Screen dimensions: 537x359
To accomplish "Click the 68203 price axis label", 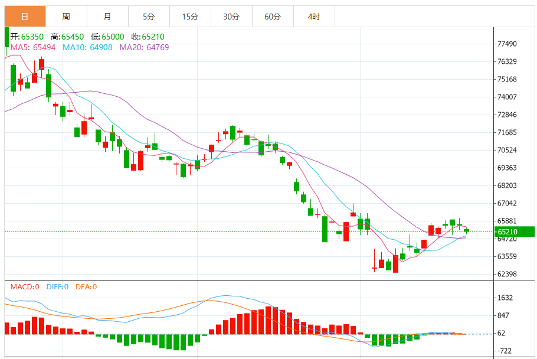I will click(507, 185).
